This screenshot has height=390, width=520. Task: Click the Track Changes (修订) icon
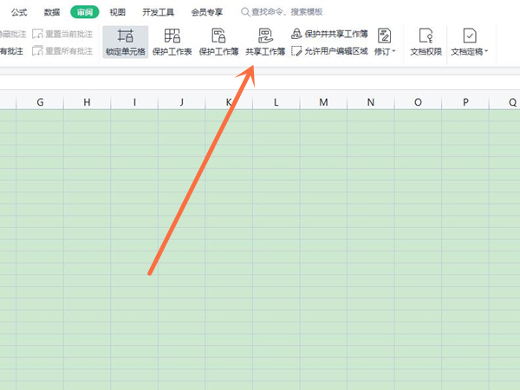(384, 36)
